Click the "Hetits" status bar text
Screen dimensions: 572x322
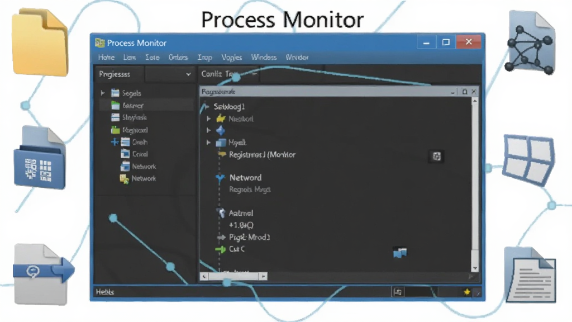pyautogui.click(x=105, y=292)
